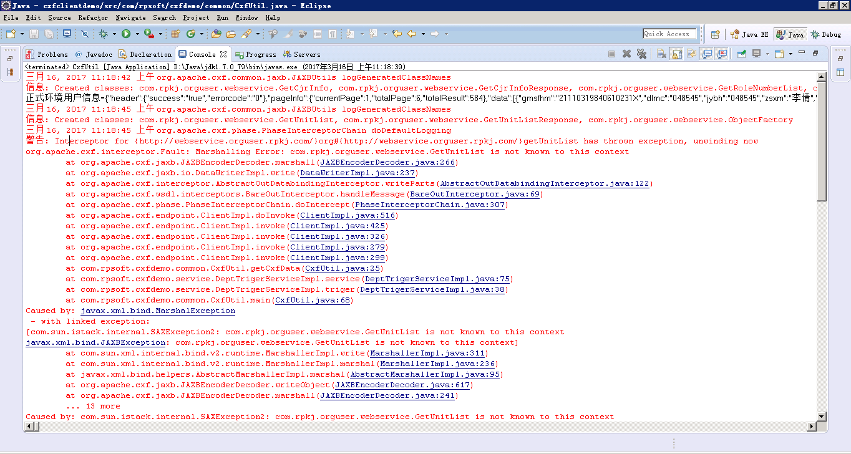The height and width of the screenshot is (454, 851).
Task: Open the File menu
Action: tap(11, 18)
